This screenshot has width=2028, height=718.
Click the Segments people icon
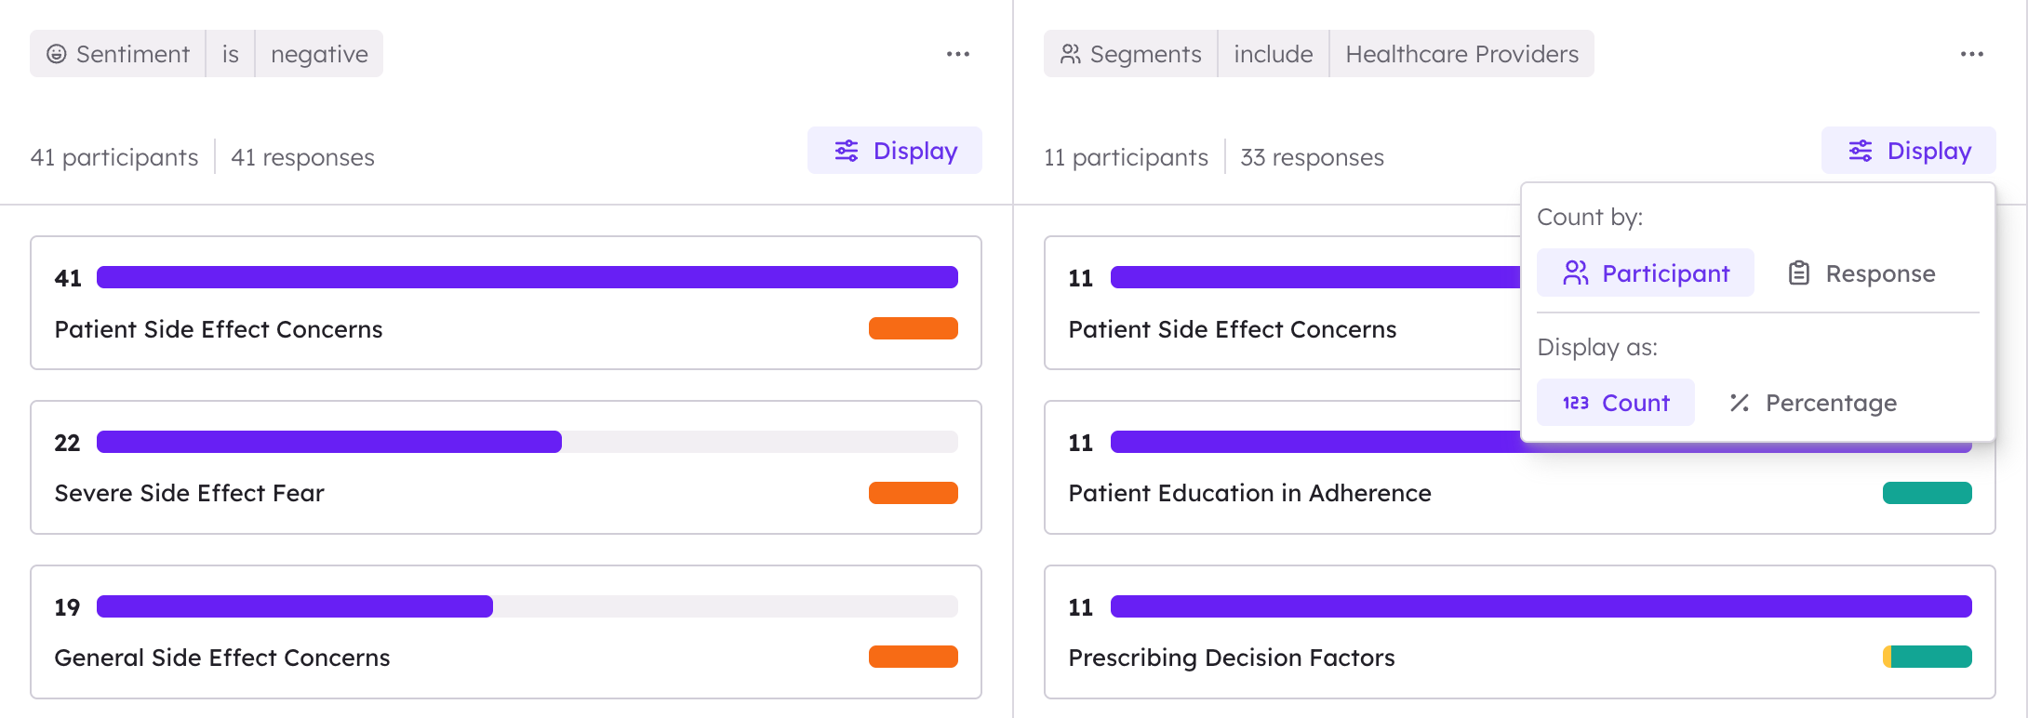pyautogui.click(x=1071, y=54)
